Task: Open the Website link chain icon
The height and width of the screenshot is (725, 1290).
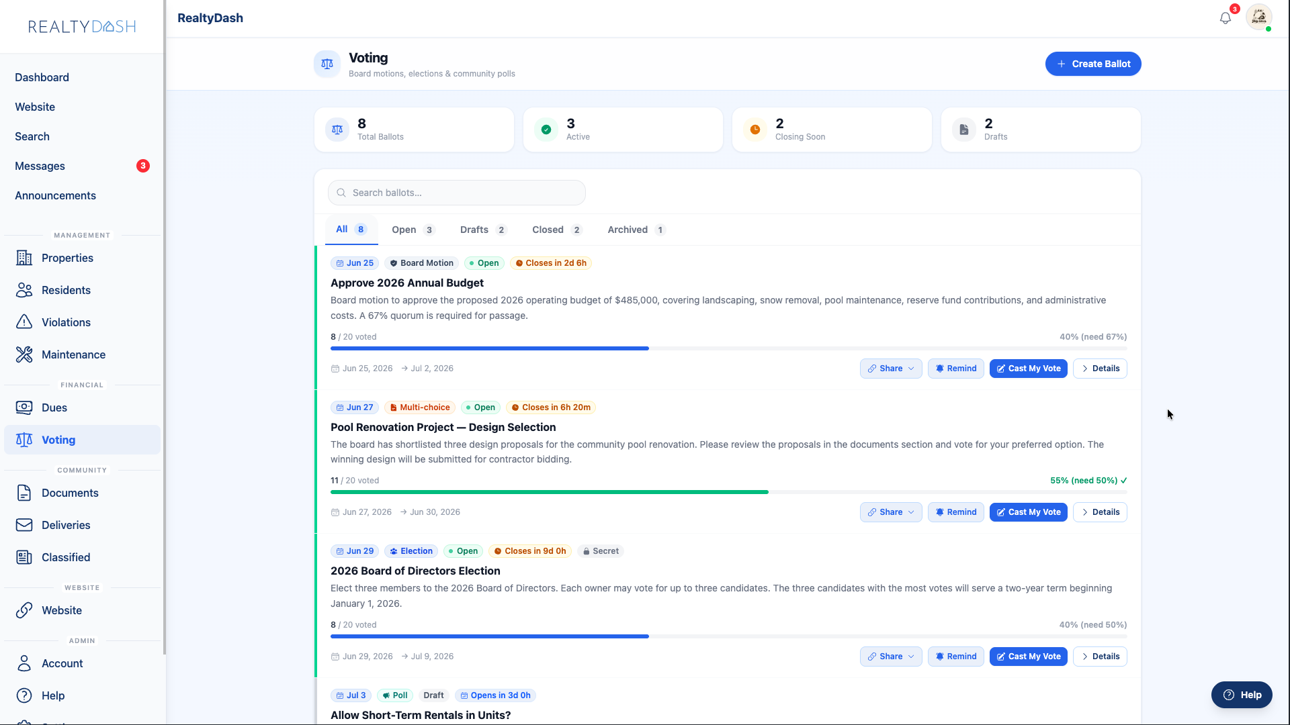Action: (x=24, y=610)
